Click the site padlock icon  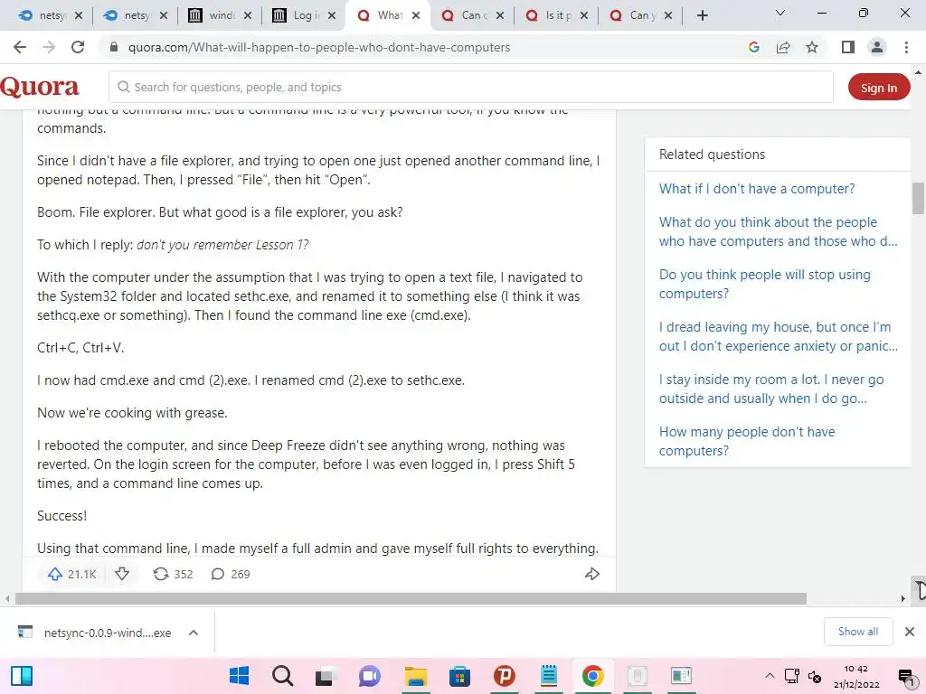(115, 47)
